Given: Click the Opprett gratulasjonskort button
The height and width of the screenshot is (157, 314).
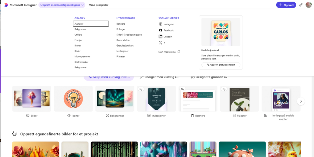Looking at the screenshot, I should [x=221, y=65].
